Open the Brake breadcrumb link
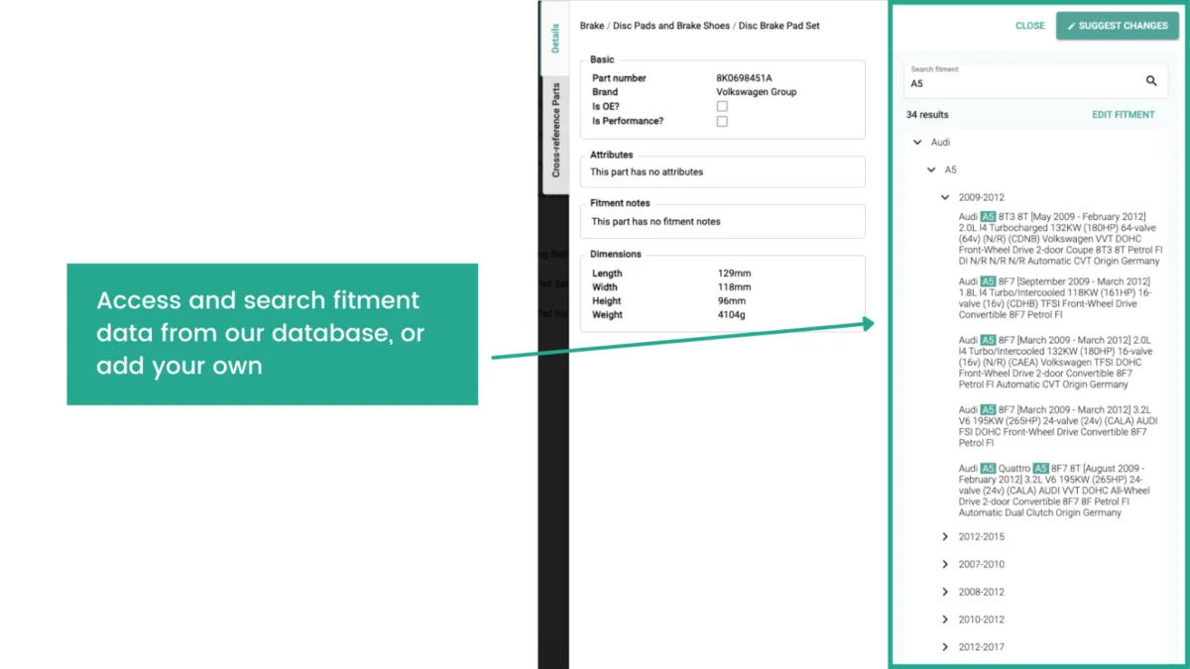This screenshot has height=669, width=1190. (x=592, y=26)
